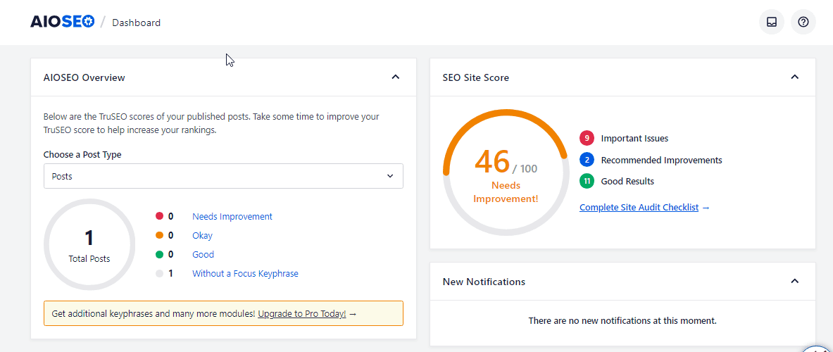The width and height of the screenshot is (833, 352).
Task: Click the green 11 Good Results badge
Action: click(x=587, y=181)
